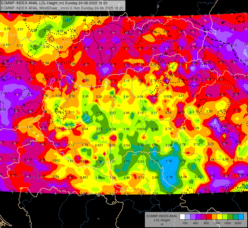Click the legend unit label m
The width and height of the screenshot is (248, 228).
[x=162, y=224]
